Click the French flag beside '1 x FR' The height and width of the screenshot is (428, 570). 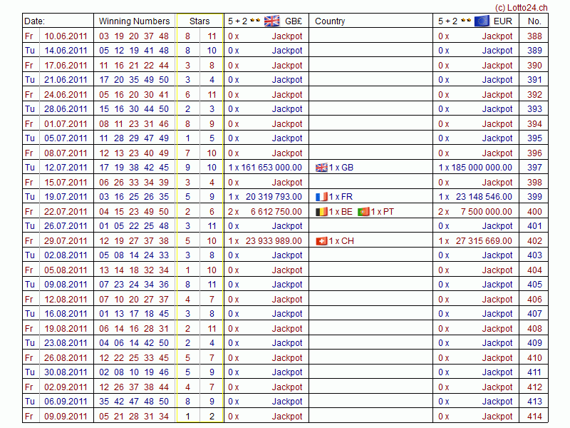pyautogui.click(x=321, y=197)
